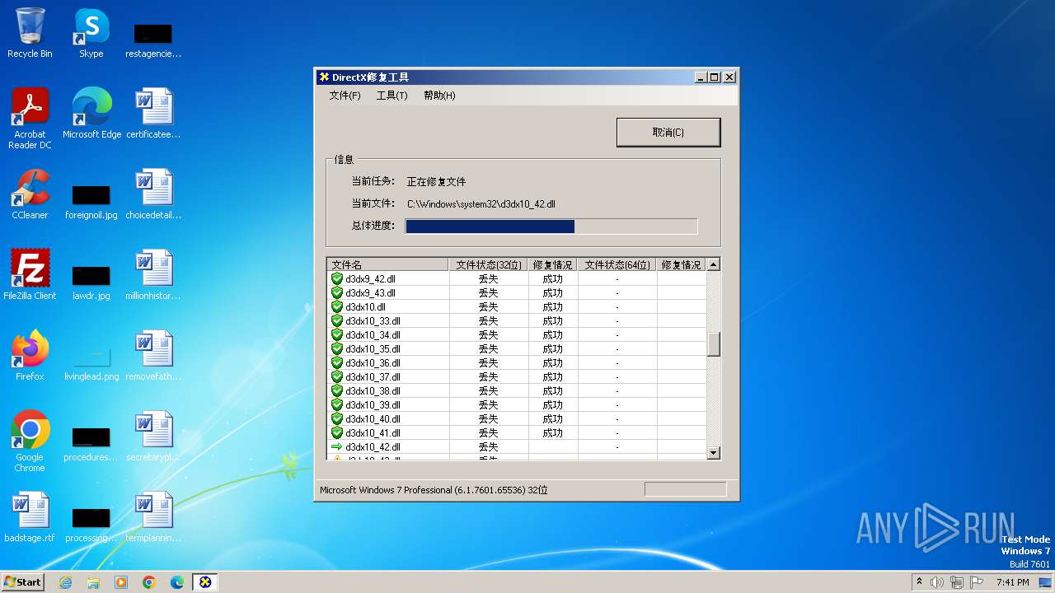Click the 取消(C) cancel button
Image resolution: width=1055 pixels, height=593 pixels.
point(668,133)
